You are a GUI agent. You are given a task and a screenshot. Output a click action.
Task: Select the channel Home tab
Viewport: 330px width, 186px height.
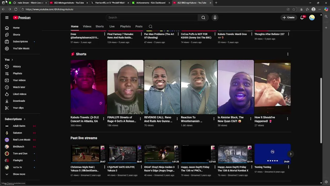75,26
